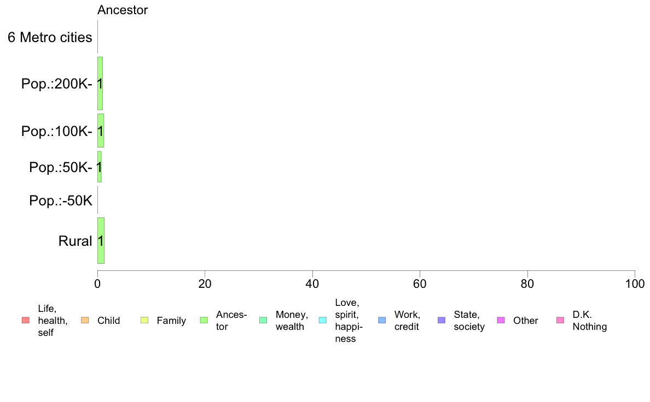Click the D.K. Nothing legend swatch

560,320
